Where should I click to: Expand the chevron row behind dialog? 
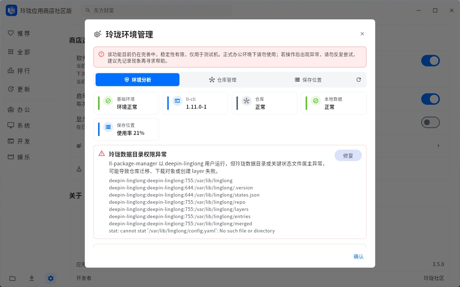coord(438,146)
